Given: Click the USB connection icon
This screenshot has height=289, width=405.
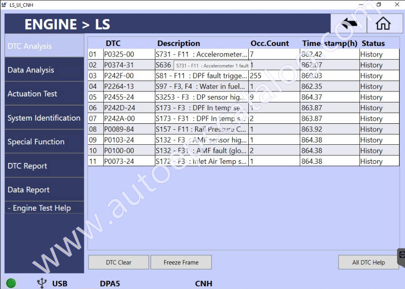Looking at the screenshot, I should pyautogui.click(x=42, y=283).
